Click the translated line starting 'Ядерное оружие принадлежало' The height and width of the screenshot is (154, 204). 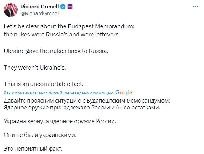click(82, 108)
